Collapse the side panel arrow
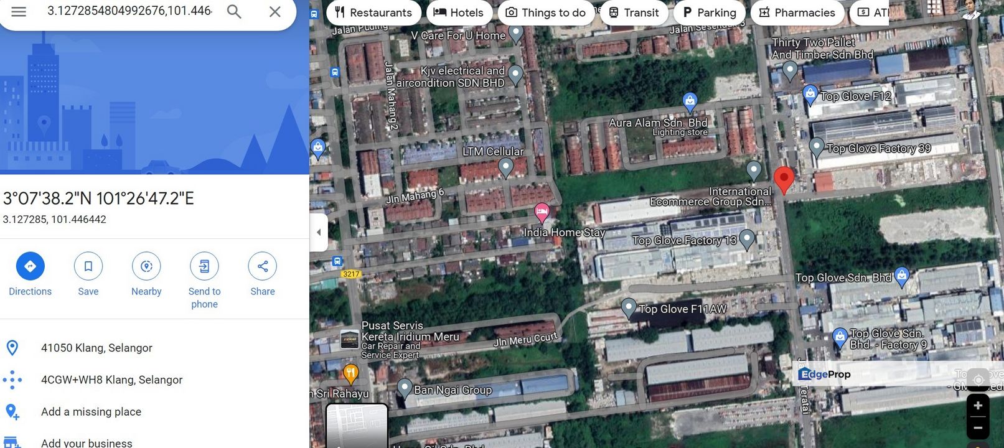This screenshot has height=448, width=1004. pos(319,232)
